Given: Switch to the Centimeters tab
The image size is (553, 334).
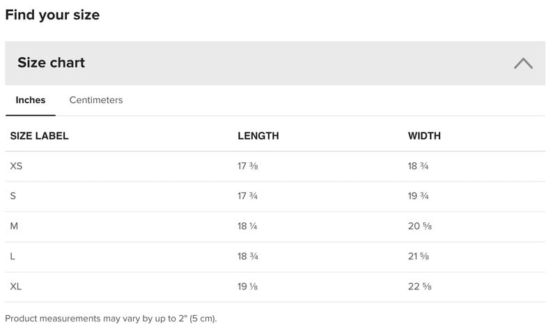Looking at the screenshot, I should tap(96, 100).
